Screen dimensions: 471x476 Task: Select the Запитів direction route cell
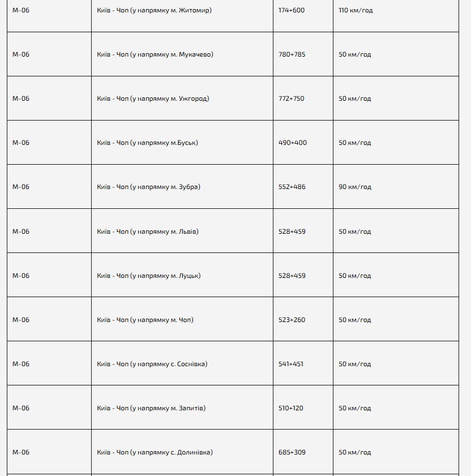point(151,408)
